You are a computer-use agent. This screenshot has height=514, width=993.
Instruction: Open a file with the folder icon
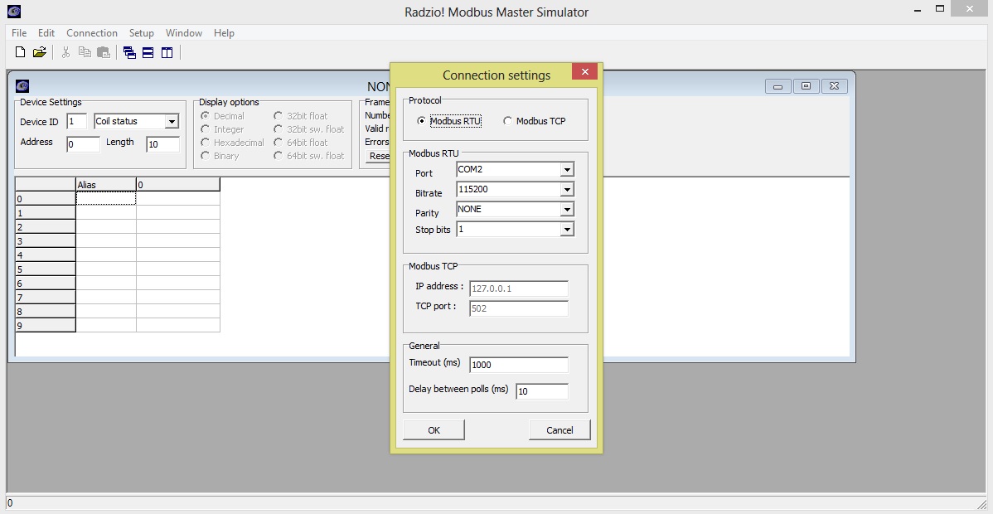[39, 52]
